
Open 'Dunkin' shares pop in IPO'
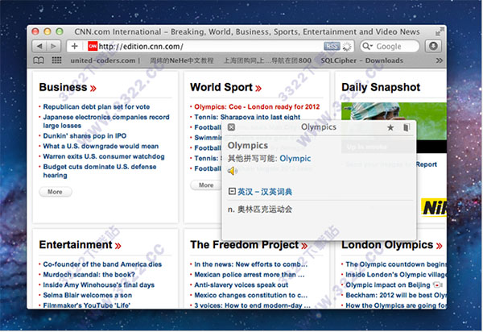pyautogui.click(x=85, y=135)
